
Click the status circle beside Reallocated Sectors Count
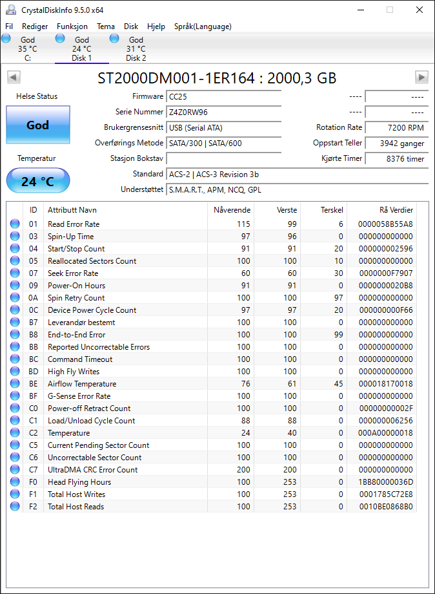click(x=15, y=260)
